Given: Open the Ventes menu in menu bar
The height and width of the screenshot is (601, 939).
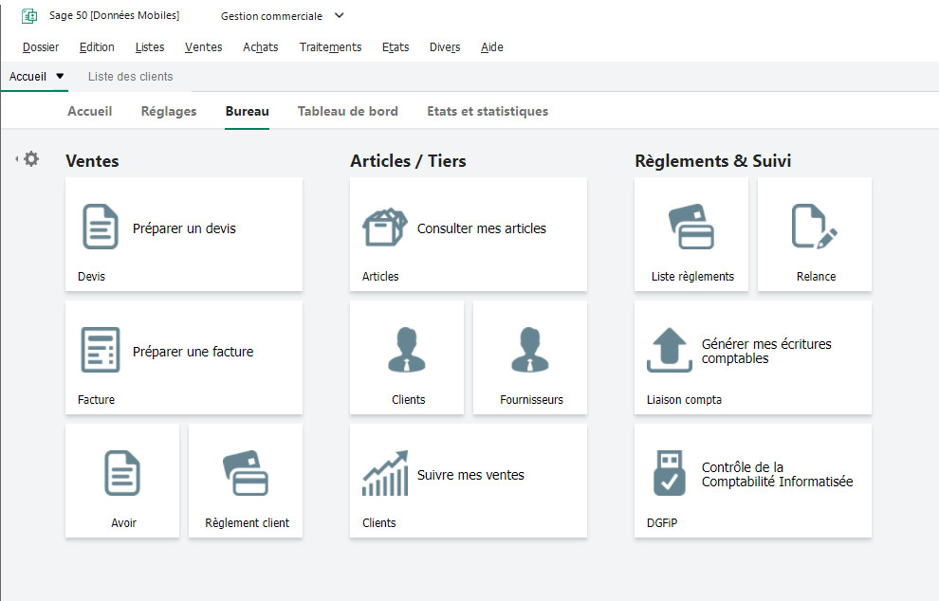Looking at the screenshot, I should tap(204, 46).
